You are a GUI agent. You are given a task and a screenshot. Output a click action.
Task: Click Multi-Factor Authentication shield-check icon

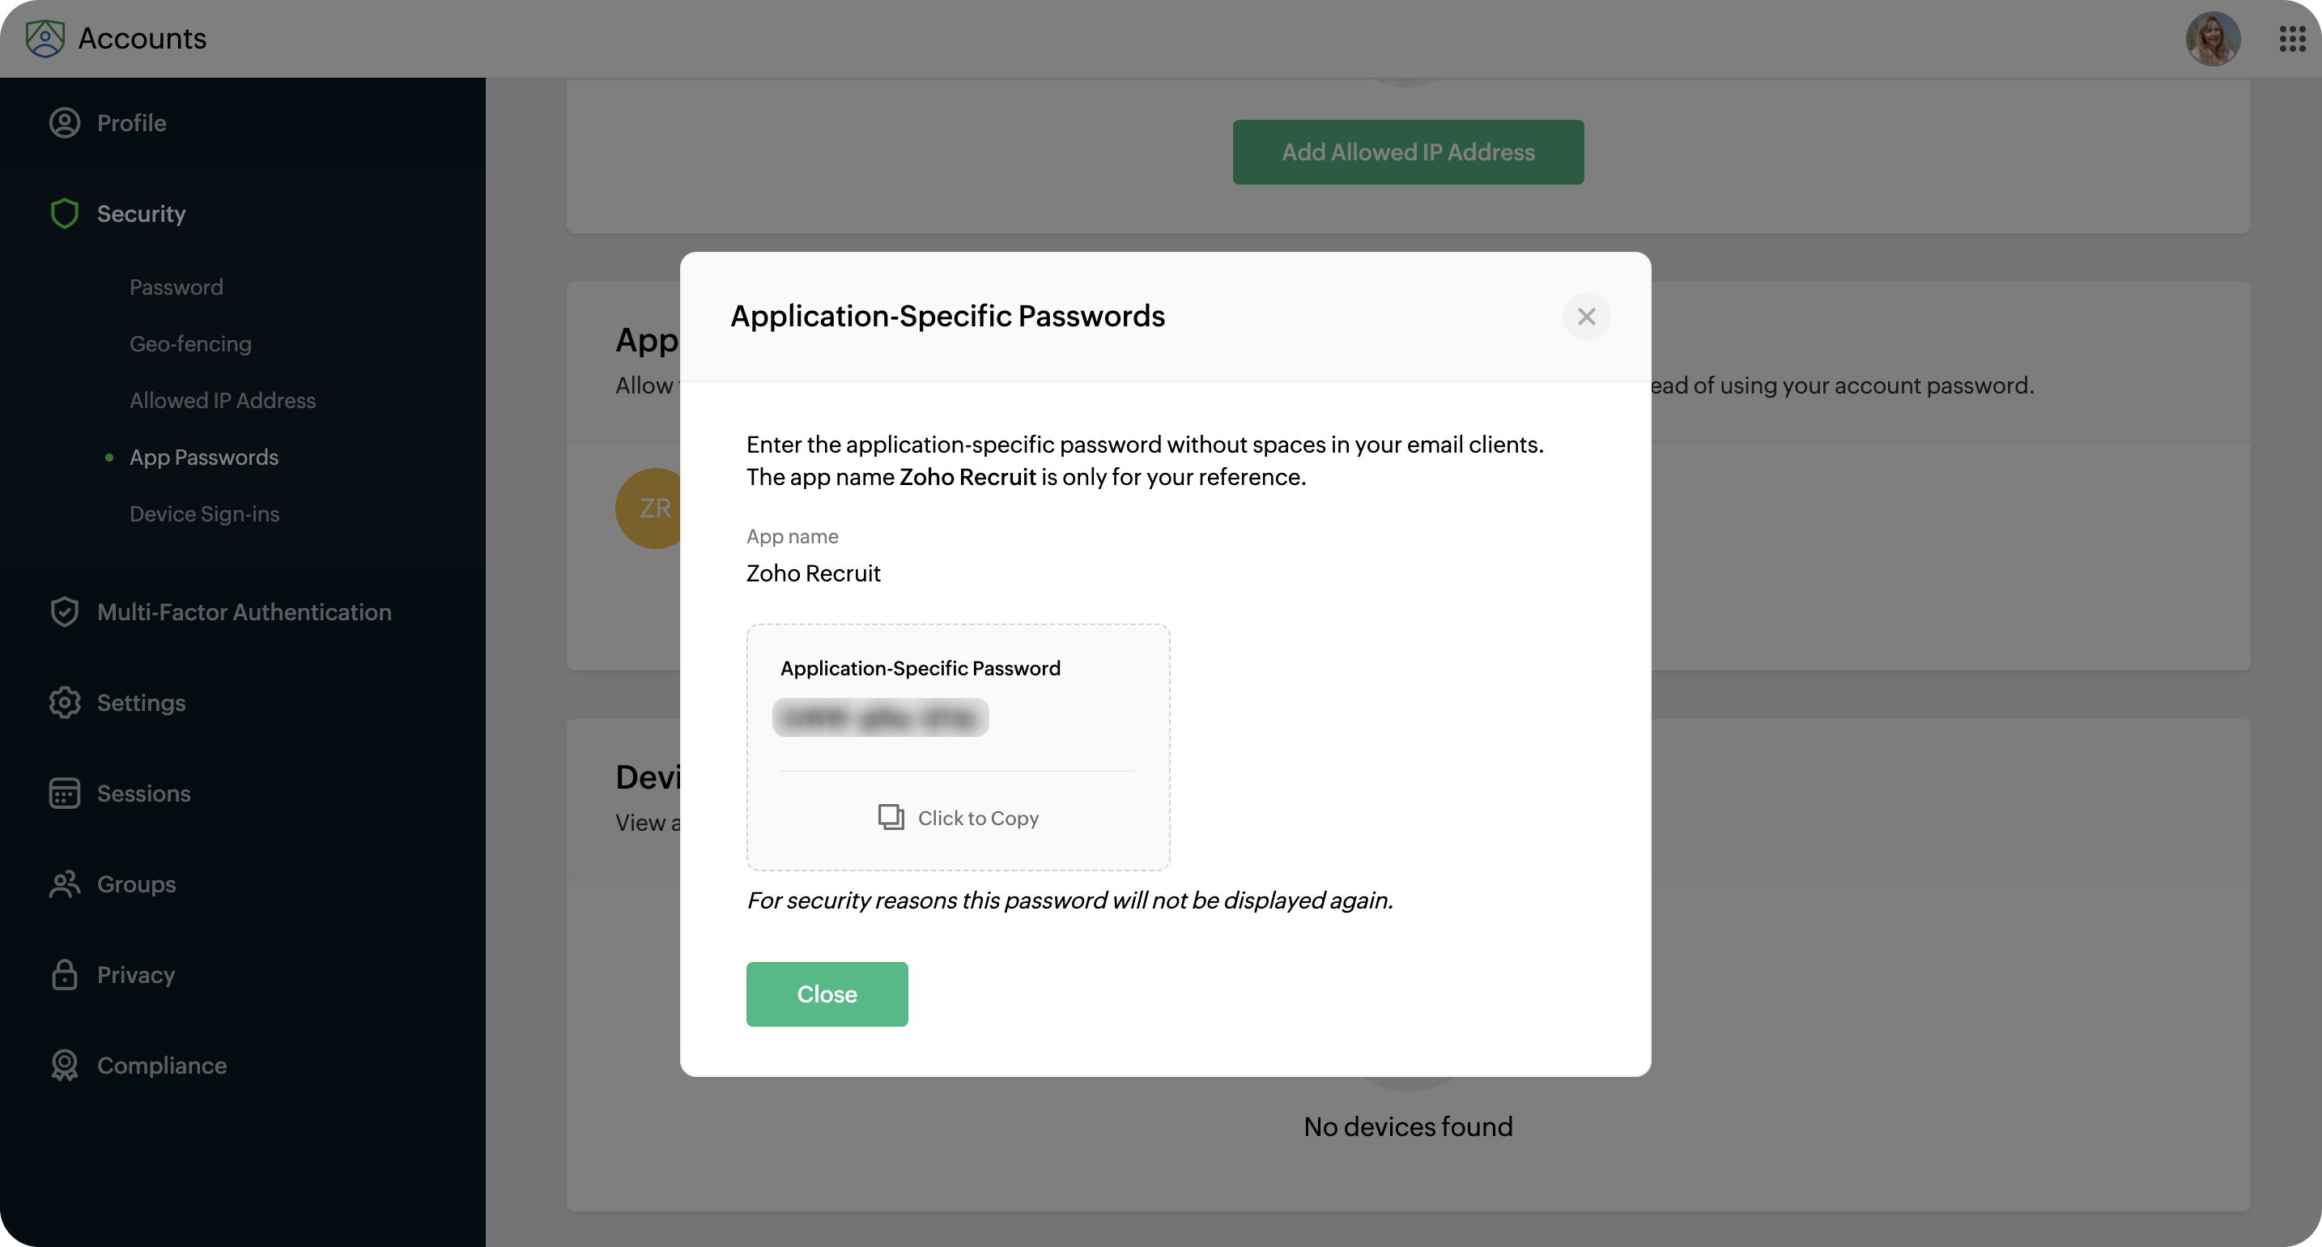point(64,612)
